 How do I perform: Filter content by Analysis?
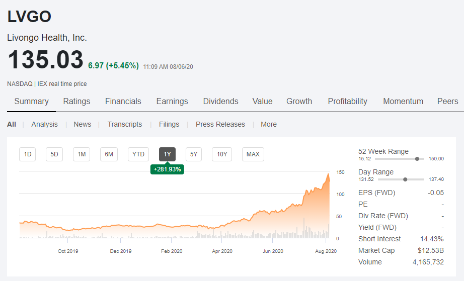pos(44,124)
